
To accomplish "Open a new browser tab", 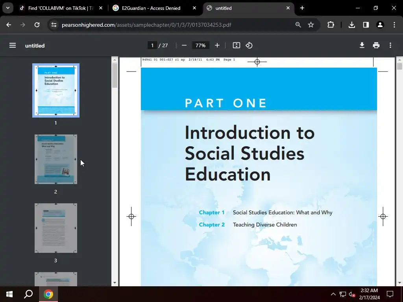I will click(302, 8).
